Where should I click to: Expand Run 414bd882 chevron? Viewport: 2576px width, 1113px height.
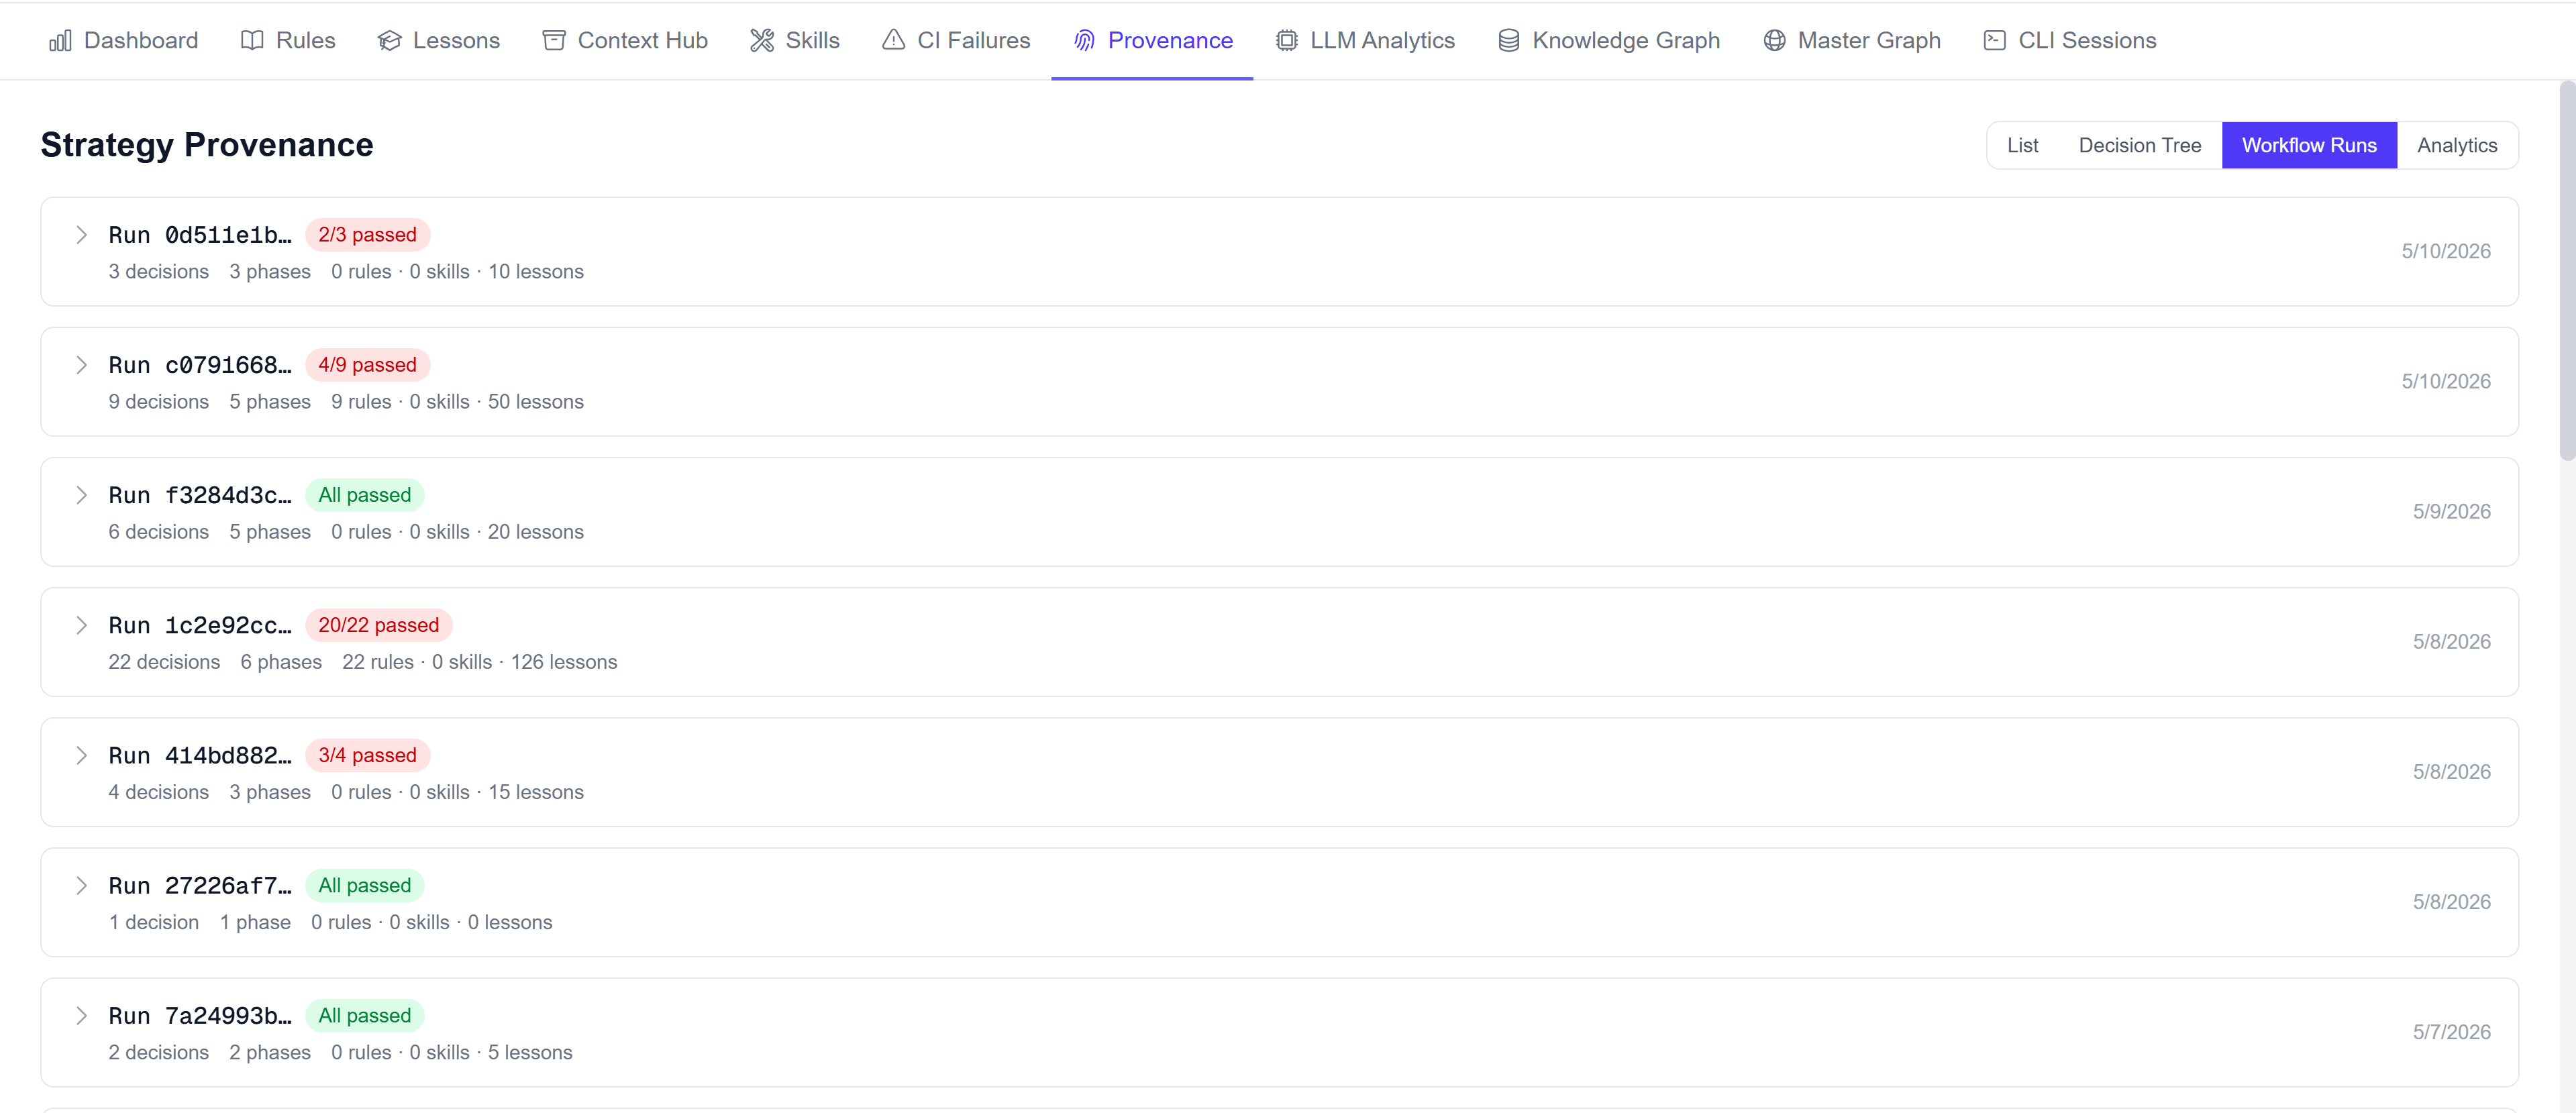click(81, 755)
